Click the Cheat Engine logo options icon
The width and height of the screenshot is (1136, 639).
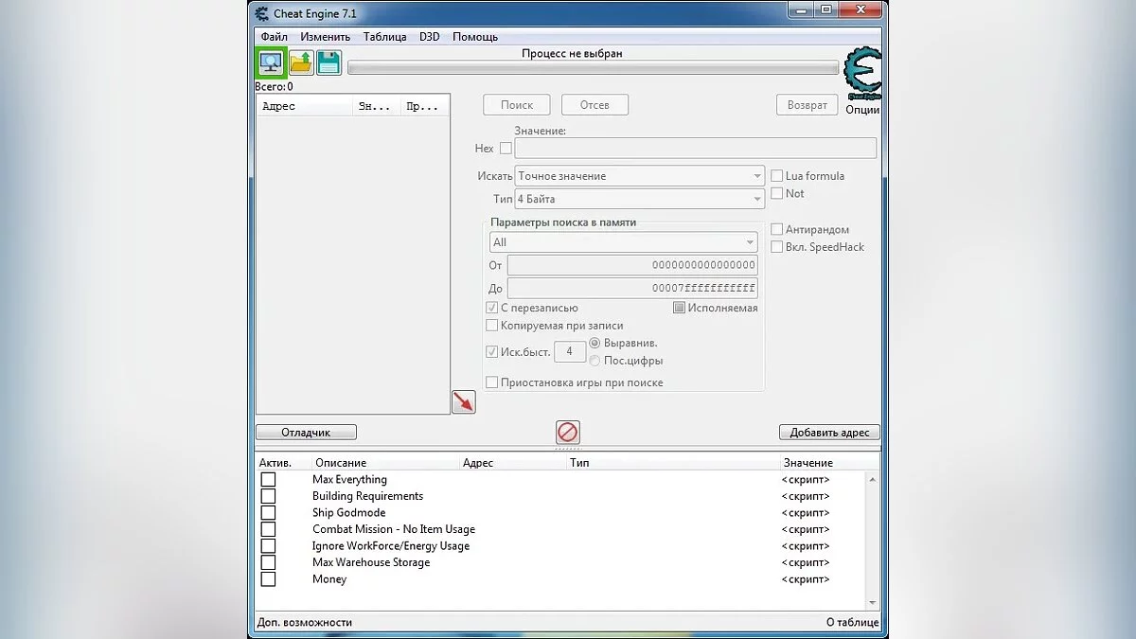pos(861,74)
